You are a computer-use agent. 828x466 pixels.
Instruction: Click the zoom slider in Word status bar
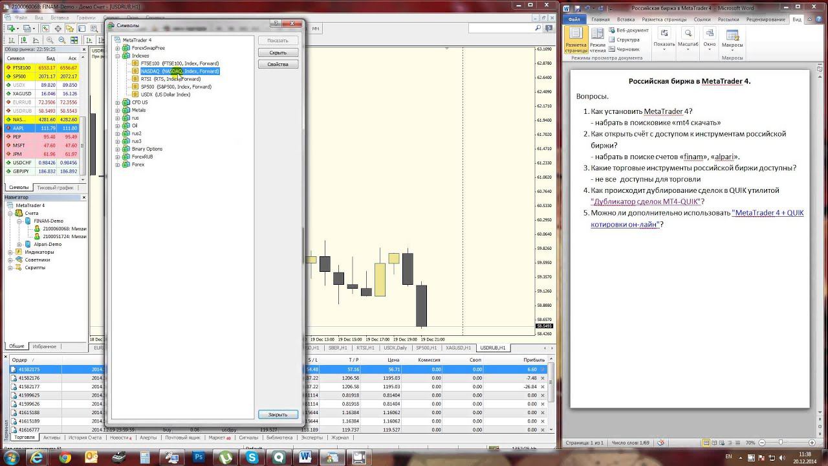pyautogui.click(x=782, y=443)
